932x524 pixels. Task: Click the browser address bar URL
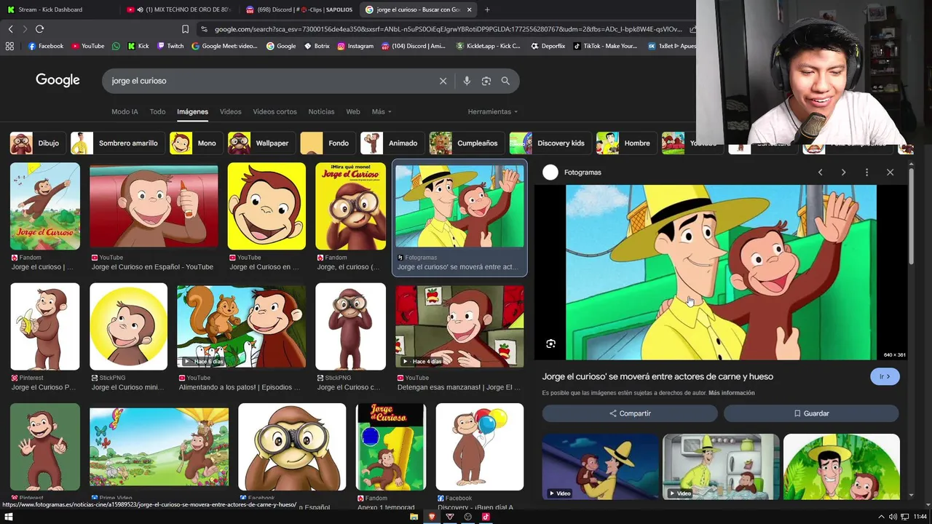[x=448, y=29]
